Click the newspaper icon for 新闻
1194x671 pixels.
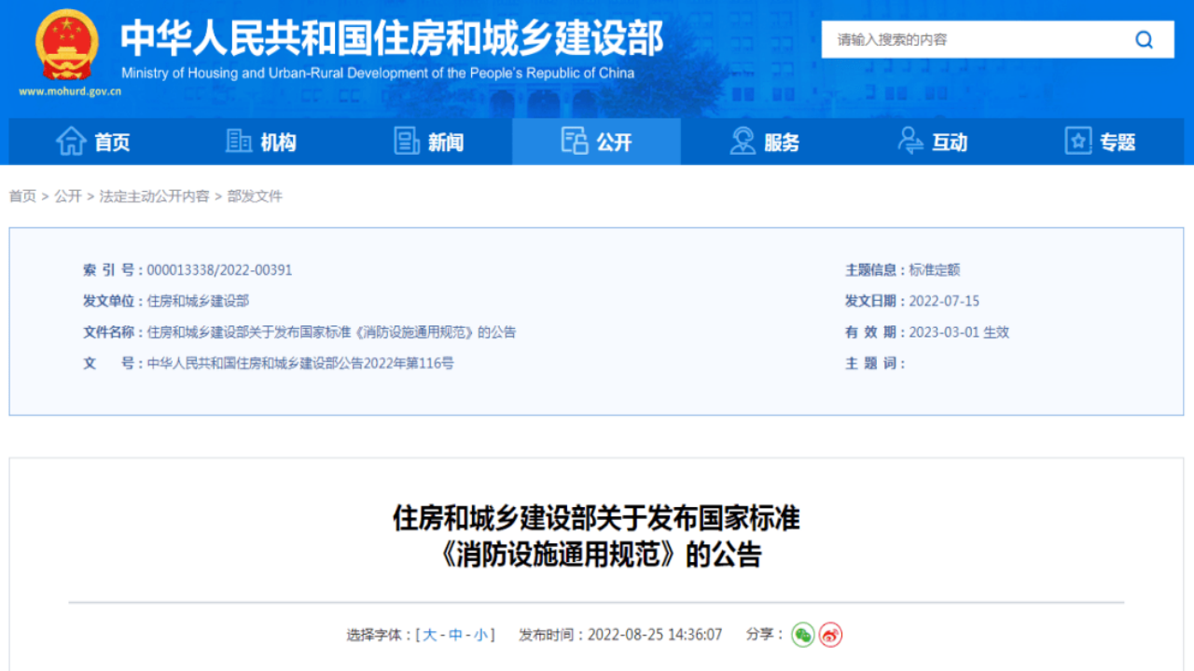click(x=407, y=142)
